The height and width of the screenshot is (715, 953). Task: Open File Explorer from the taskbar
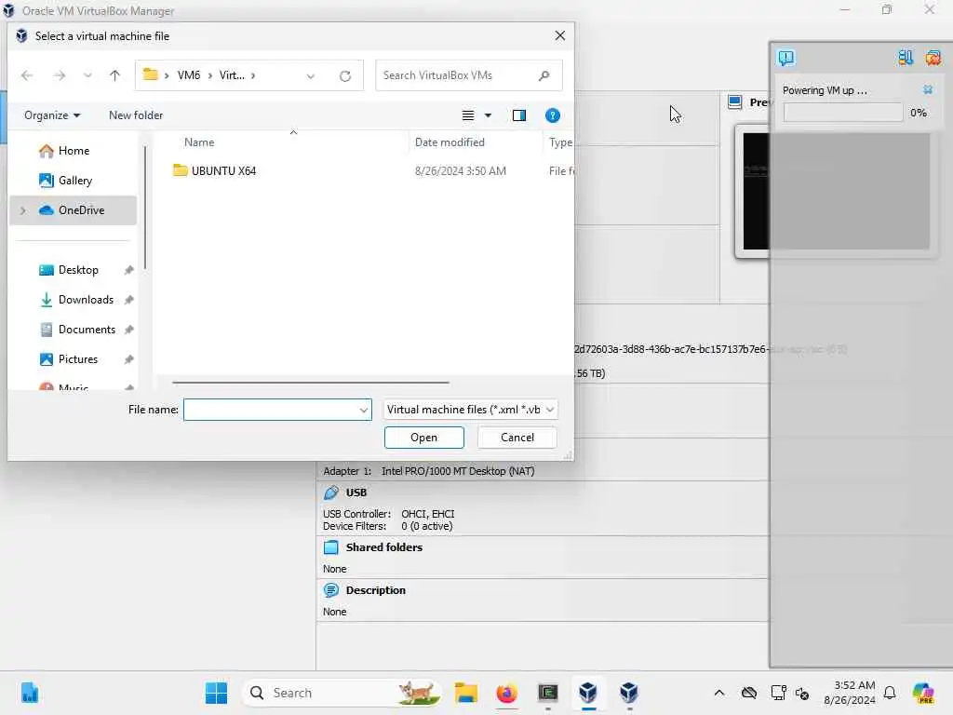coord(466,693)
